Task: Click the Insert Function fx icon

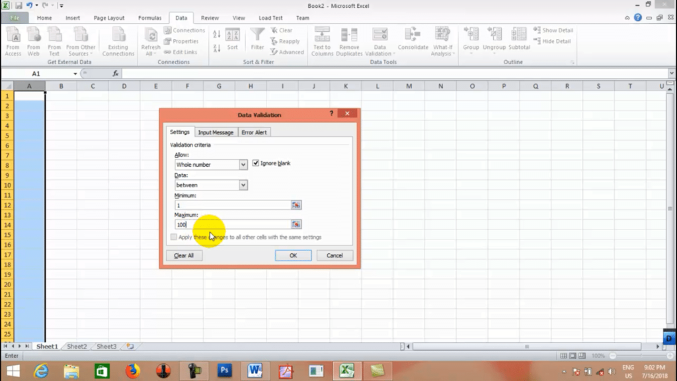Action: pyautogui.click(x=115, y=74)
